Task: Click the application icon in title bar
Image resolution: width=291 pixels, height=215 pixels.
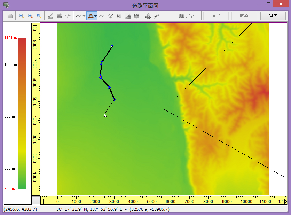Action: pyautogui.click(x=6, y=4)
